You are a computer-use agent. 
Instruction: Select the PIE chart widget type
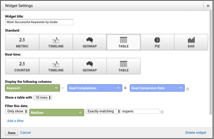(157, 42)
